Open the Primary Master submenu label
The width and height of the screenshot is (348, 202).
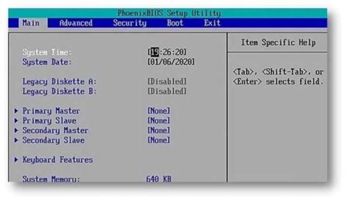pos(51,111)
